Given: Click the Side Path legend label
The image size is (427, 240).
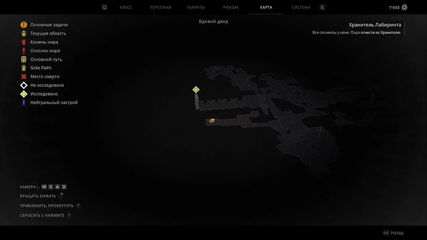Looking at the screenshot, I should 41,68.
